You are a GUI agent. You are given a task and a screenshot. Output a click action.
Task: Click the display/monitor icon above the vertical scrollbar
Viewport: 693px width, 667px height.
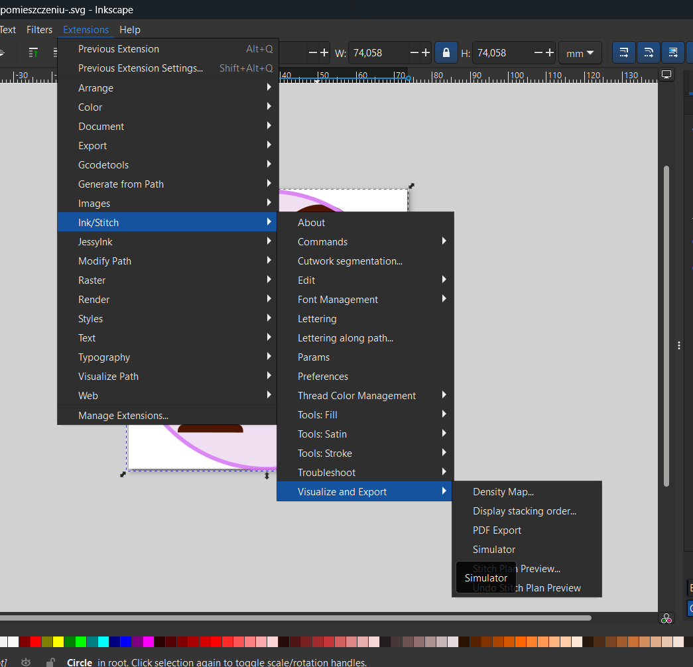(x=666, y=74)
